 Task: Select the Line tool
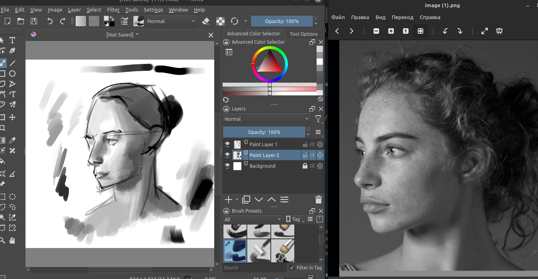[12, 63]
